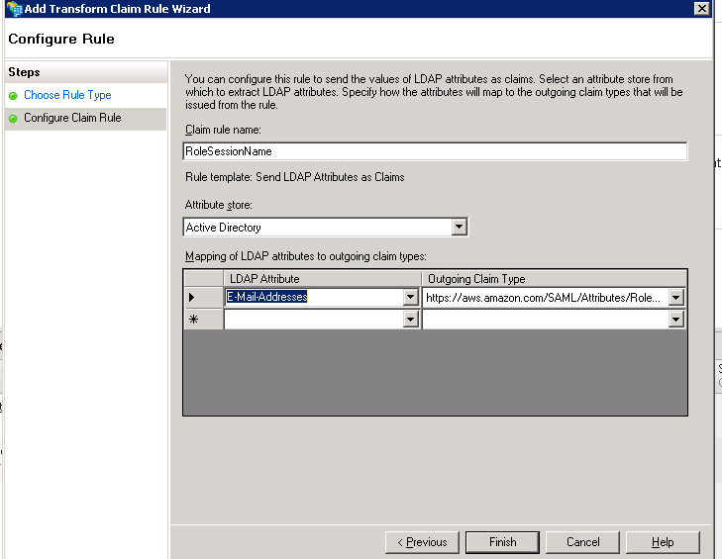Screen dimensions: 722x559
Task: Click the Attribute store label
Action: 219,205
